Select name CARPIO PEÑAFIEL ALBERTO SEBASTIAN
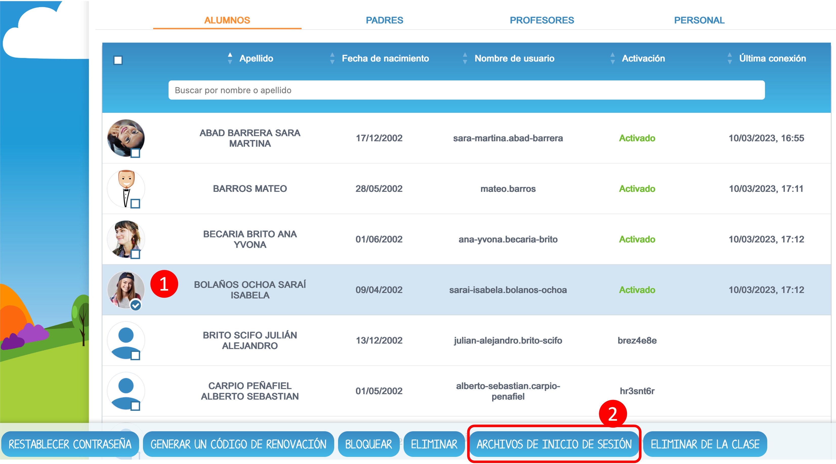 [250, 391]
